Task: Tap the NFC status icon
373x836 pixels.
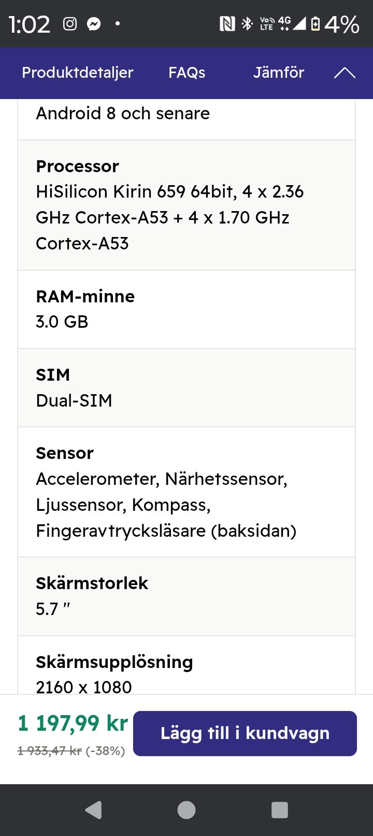Action: tap(227, 24)
